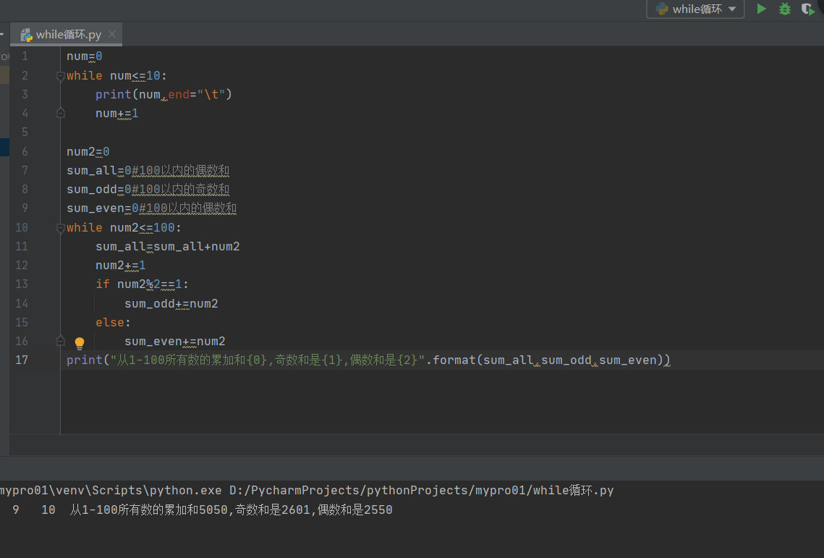Click the sum_odd+=num2 statement
The image size is (824, 558).
point(171,304)
